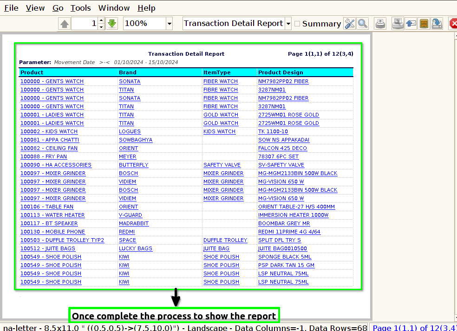This screenshot has height=331, width=457.
Task: Click the 100130 - MOBILE PHONE link
Action: click(x=53, y=232)
